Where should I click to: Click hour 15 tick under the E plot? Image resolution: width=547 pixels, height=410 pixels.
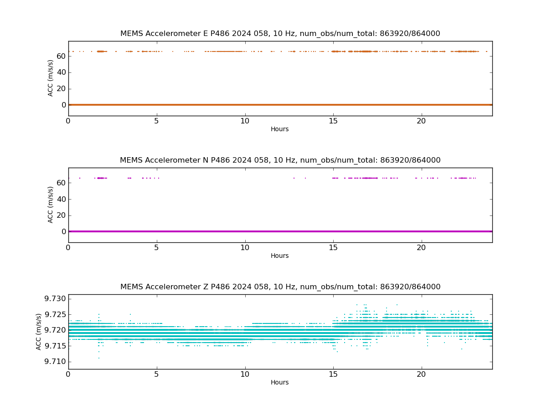333,121
